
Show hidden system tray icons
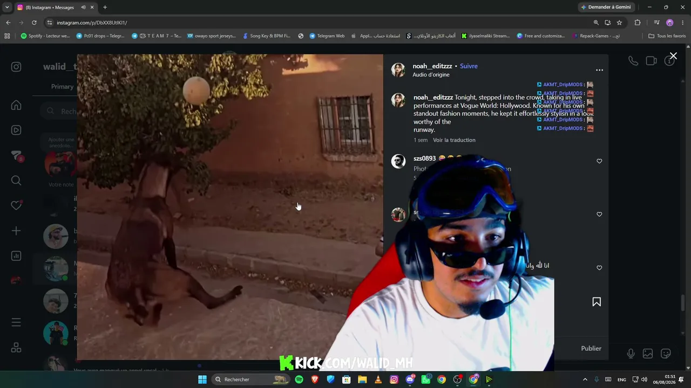(585, 379)
